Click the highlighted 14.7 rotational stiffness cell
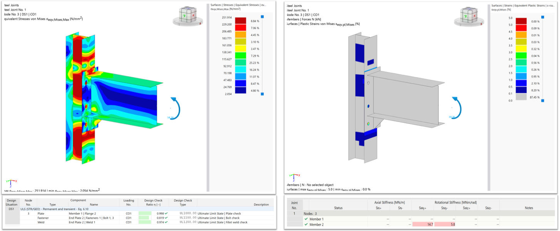The width and height of the screenshot is (560, 231). click(x=423, y=224)
